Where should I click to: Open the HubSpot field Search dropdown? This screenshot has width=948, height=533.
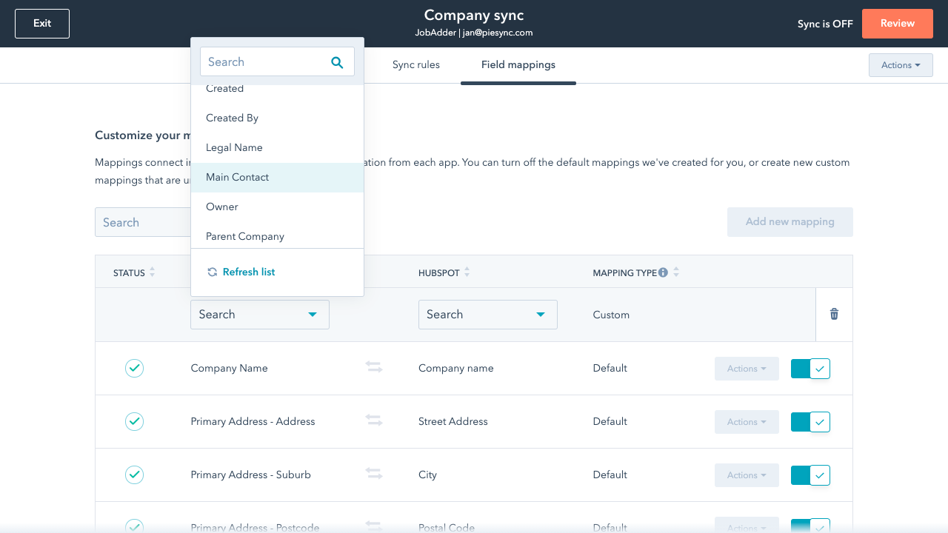[487, 315]
